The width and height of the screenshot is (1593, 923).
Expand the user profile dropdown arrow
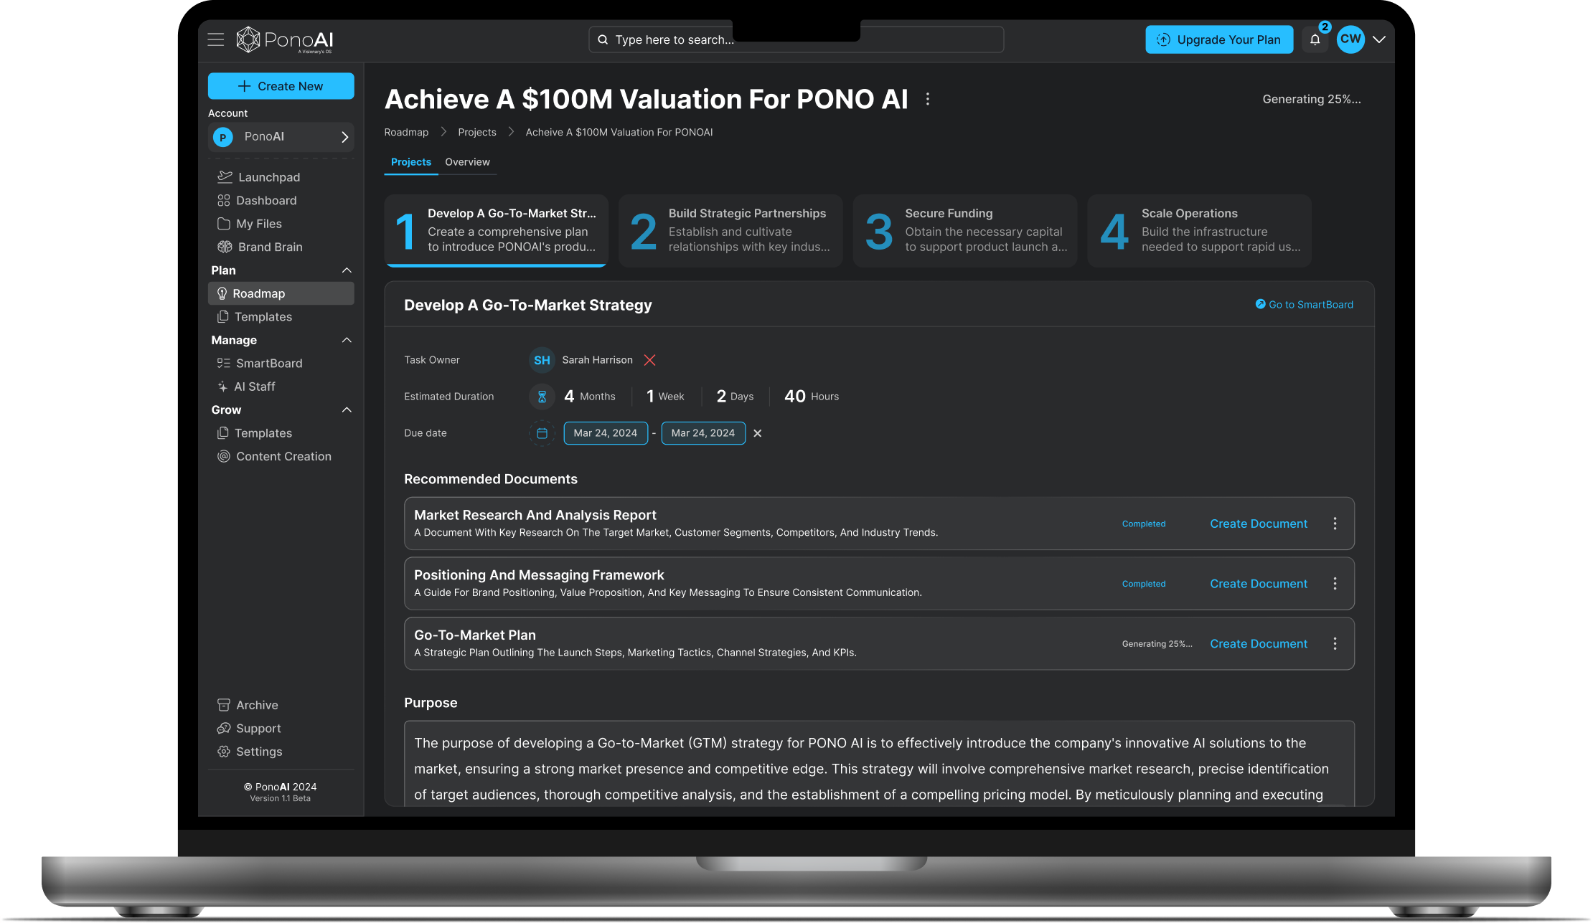1378,39
